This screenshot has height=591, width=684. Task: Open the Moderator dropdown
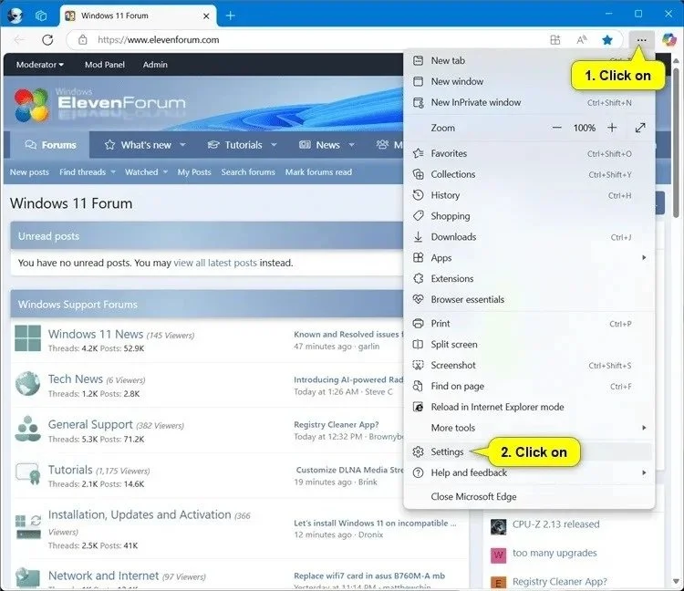[40, 65]
